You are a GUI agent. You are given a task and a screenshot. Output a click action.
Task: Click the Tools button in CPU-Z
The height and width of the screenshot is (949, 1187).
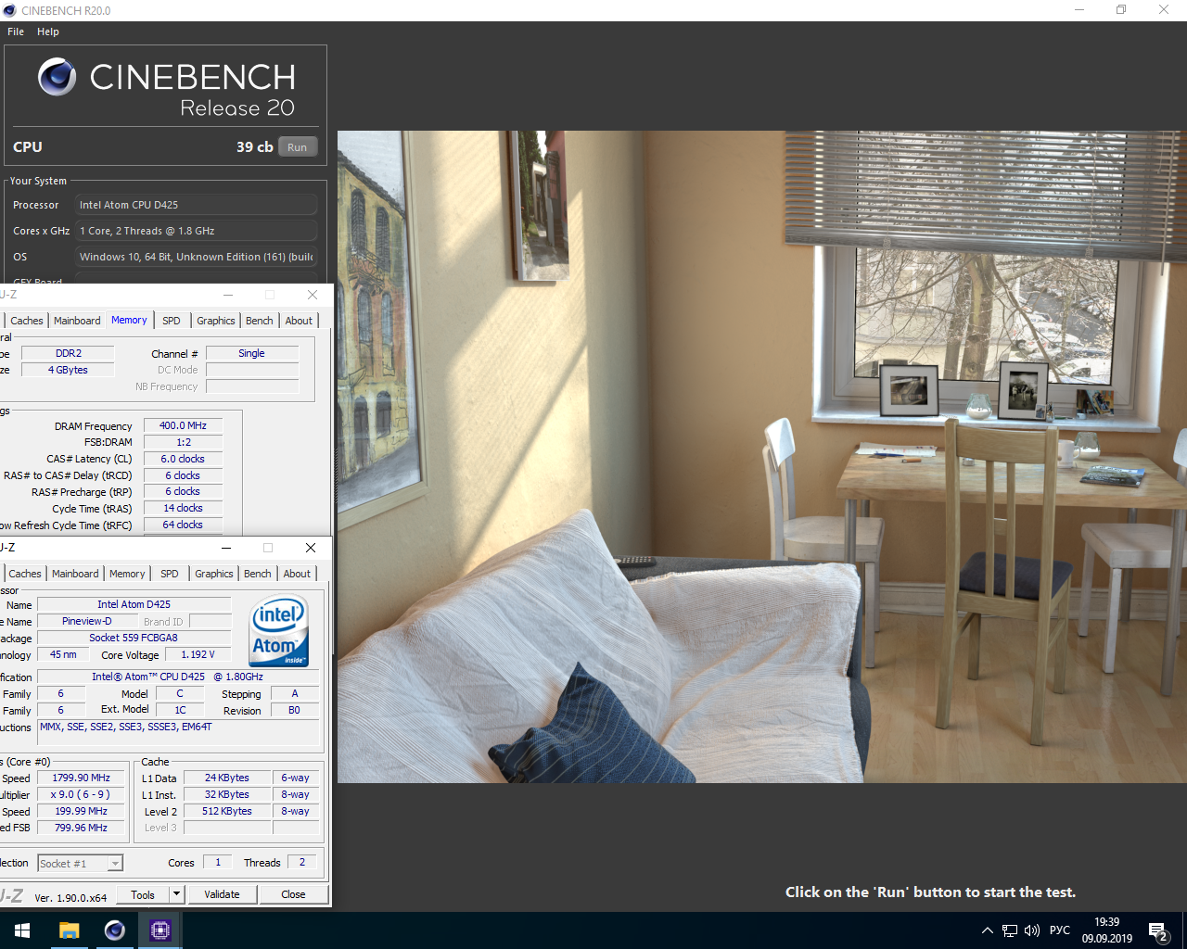pos(143,894)
